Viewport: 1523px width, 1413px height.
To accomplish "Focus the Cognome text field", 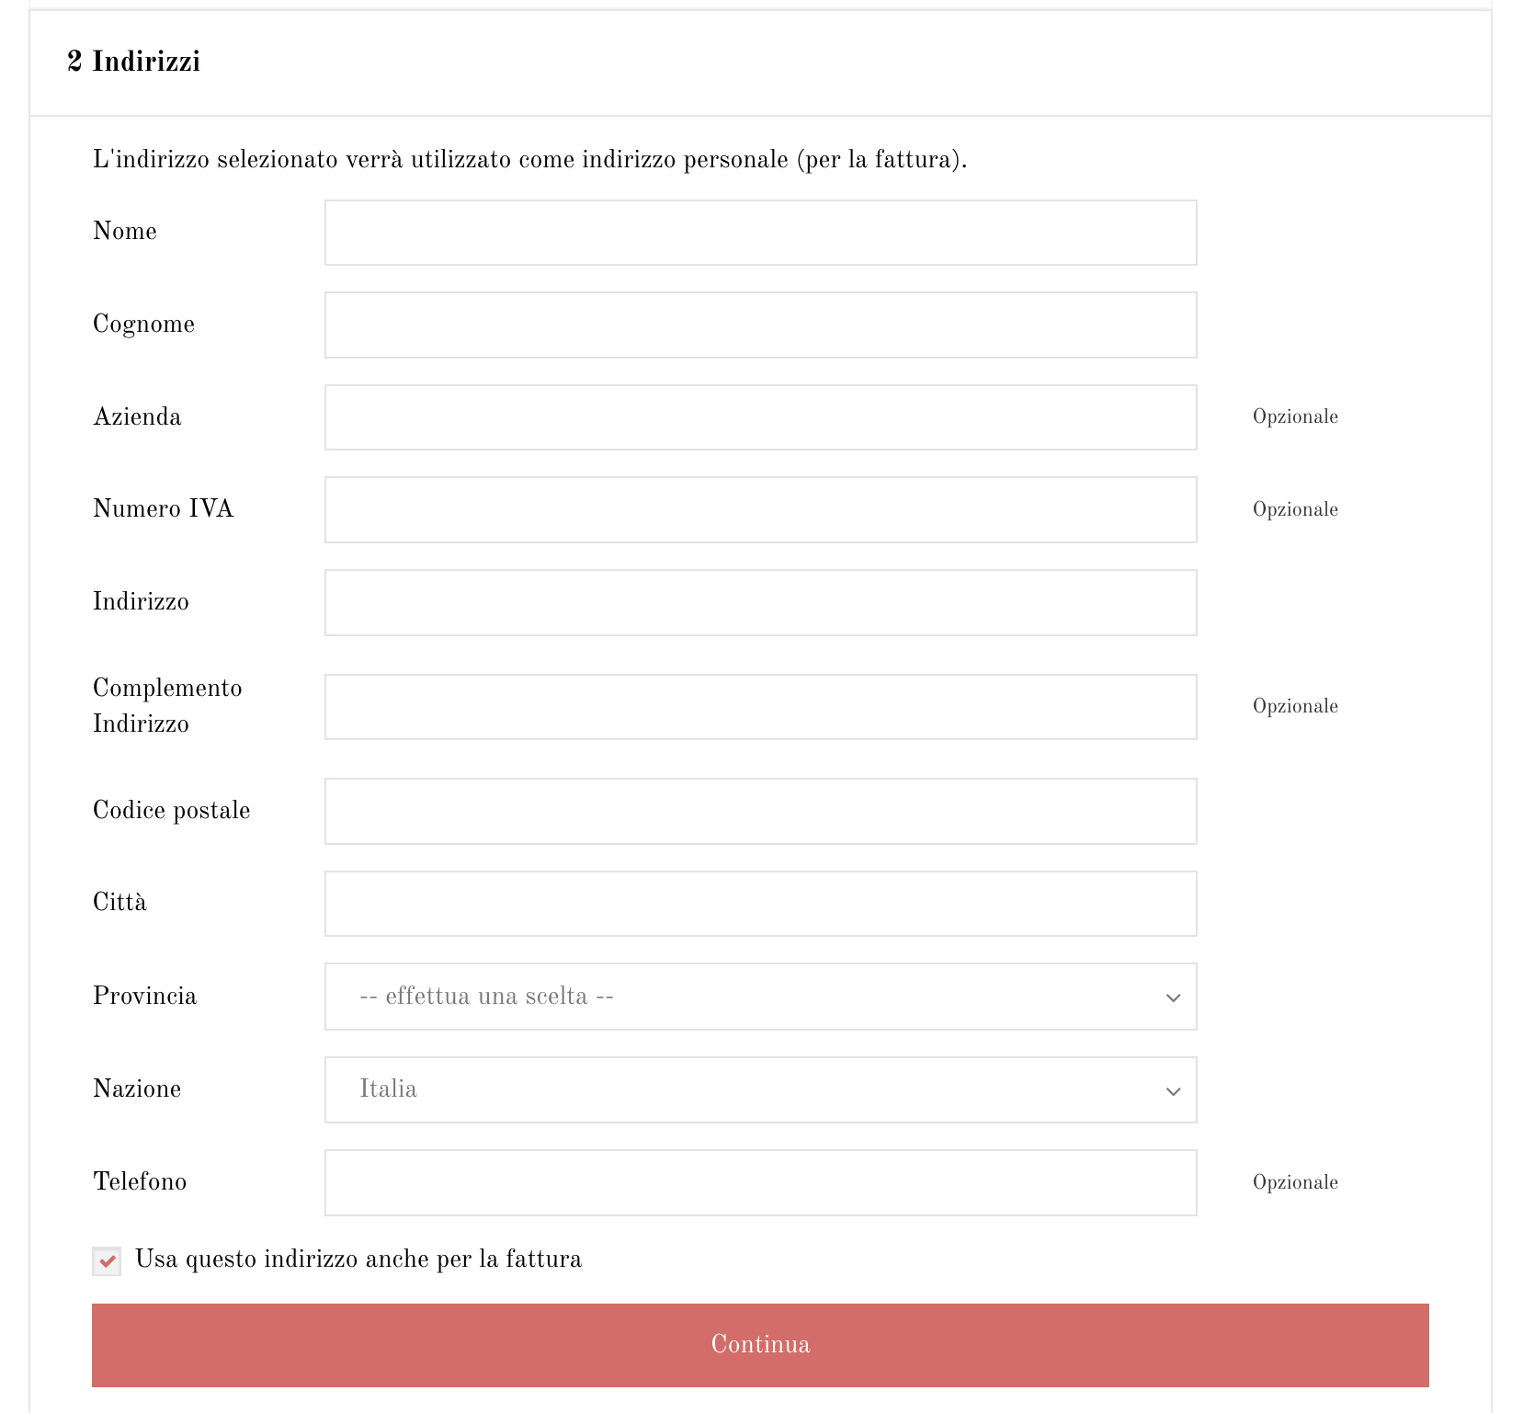I will (x=760, y=325).
